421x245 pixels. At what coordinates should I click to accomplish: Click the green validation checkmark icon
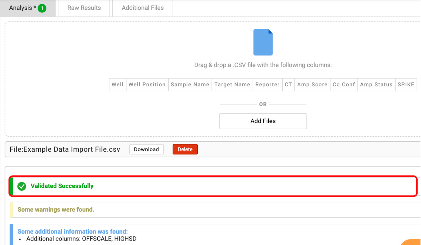[22, 186]
